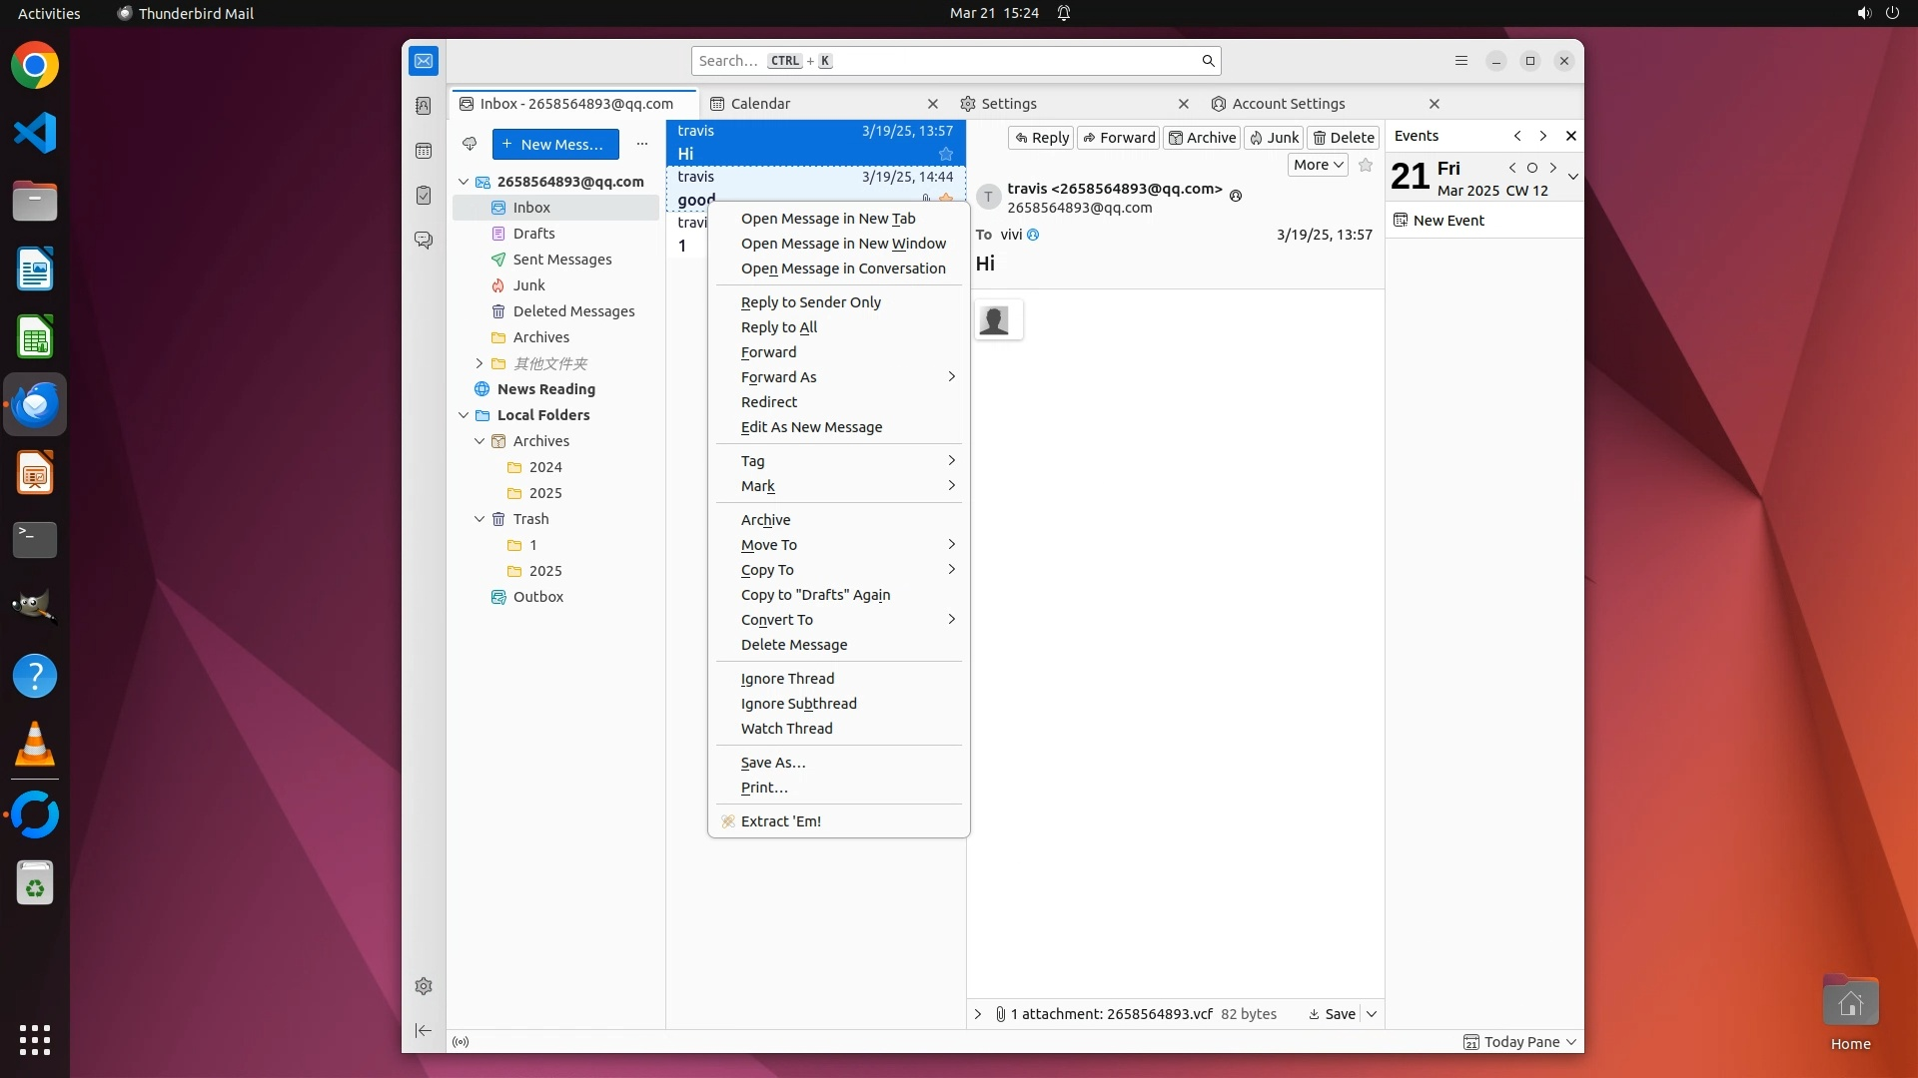Toggle the star on the Hi message
Screen dimensions: 1918x1078
point(945,154)
